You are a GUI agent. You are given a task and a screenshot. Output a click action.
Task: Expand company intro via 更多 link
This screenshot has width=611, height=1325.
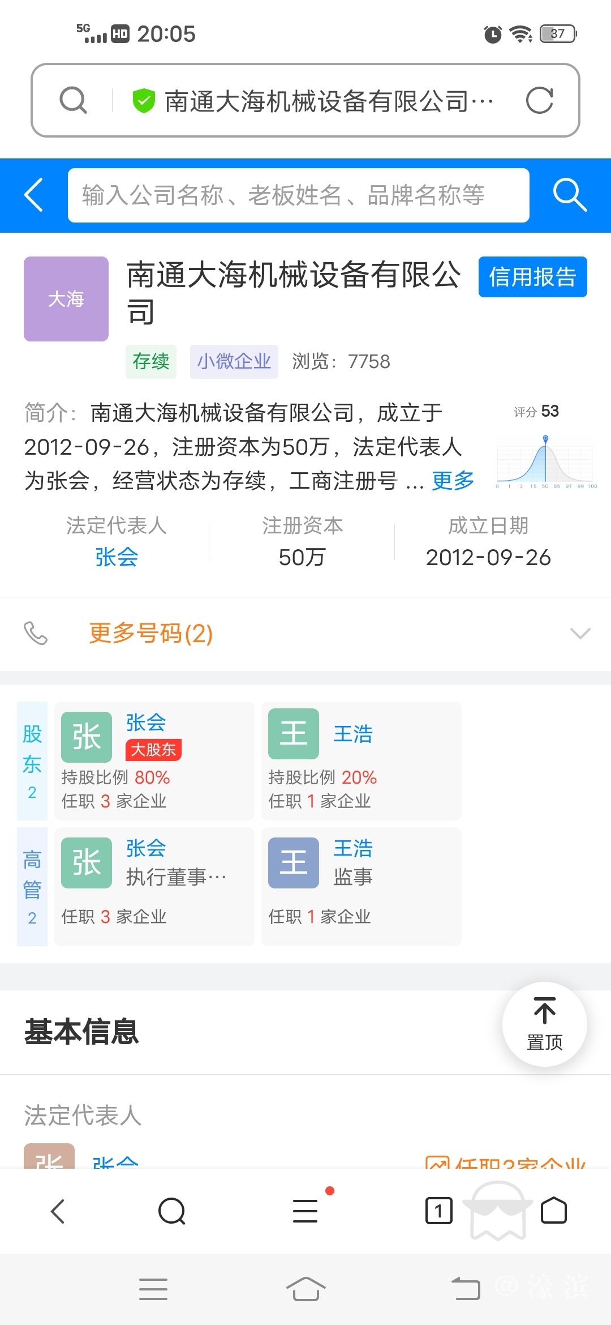pos(453,481)
